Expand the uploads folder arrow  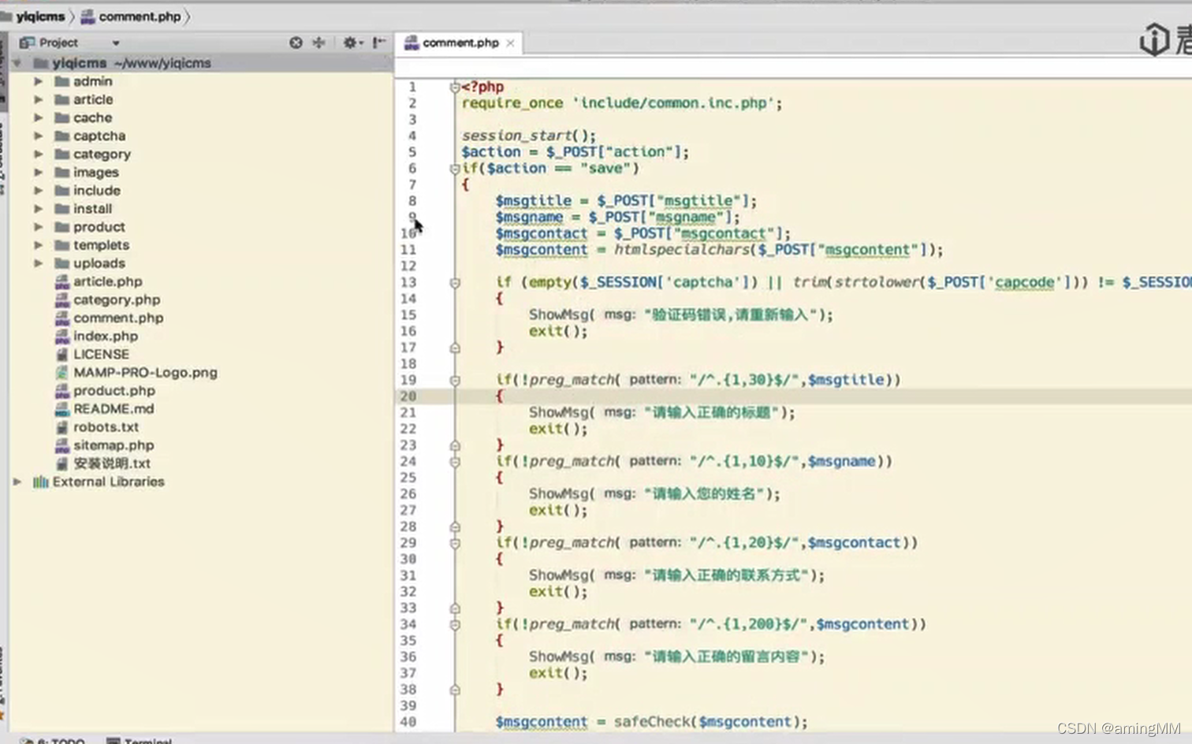click(x=38, y=263)
